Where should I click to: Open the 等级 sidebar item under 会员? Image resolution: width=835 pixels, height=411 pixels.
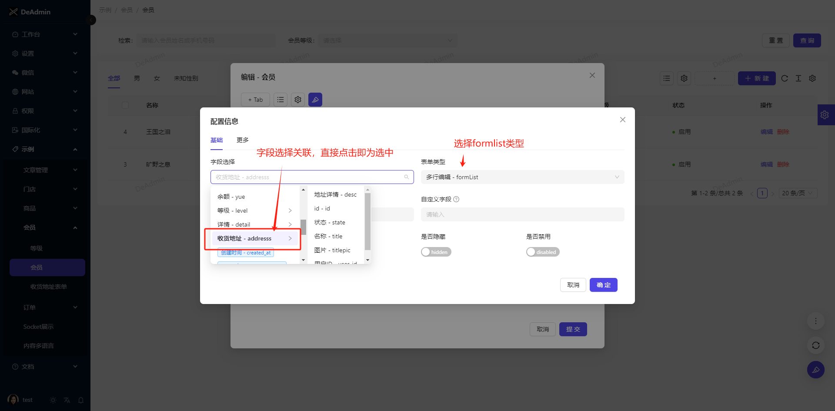pos(47,248)
